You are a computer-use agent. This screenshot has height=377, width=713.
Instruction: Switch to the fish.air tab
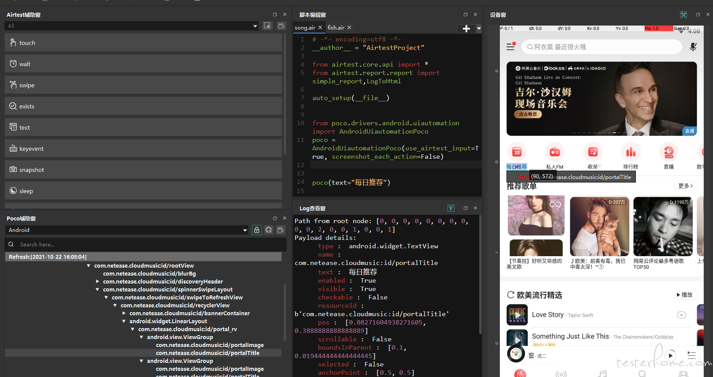tap(336, 27)
